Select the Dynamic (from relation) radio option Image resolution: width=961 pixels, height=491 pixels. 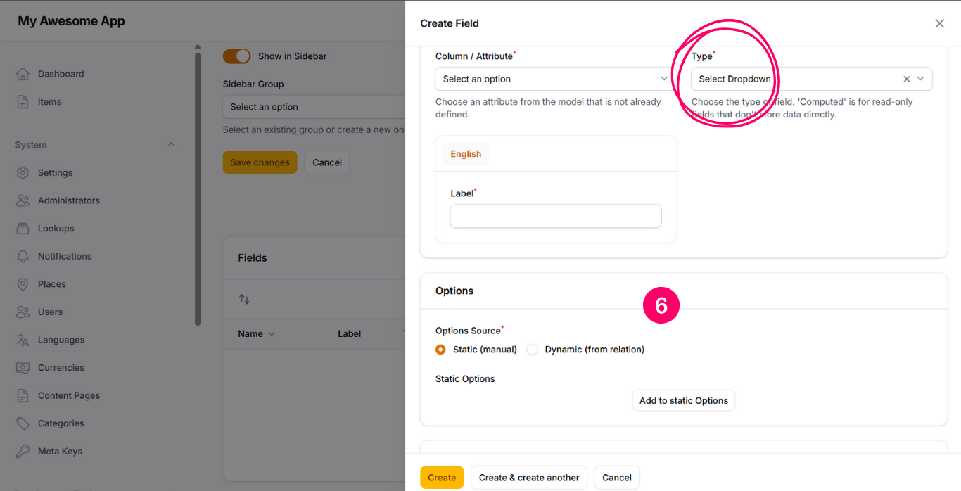point(533,350)
